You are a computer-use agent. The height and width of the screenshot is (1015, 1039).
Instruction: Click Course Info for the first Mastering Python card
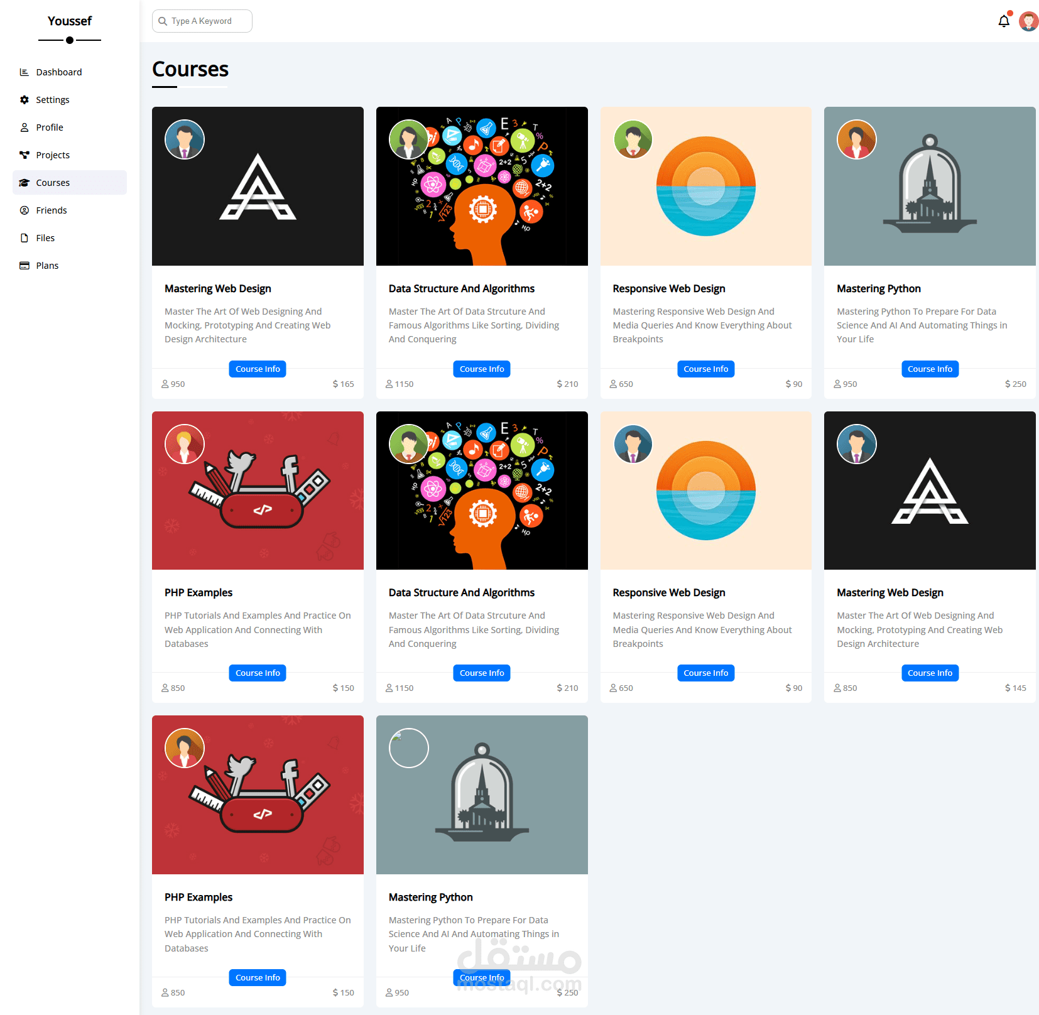pos(930,369)
